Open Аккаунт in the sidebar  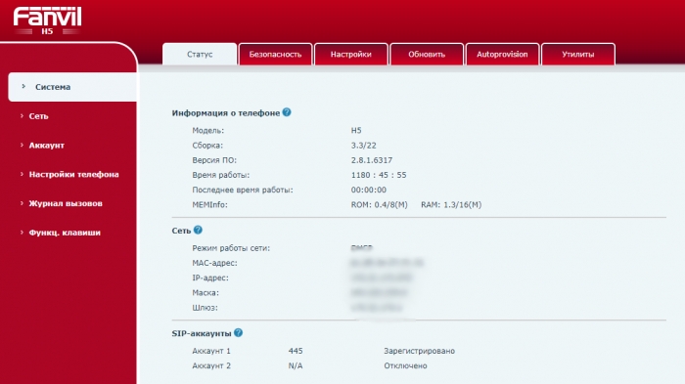pyautogui.click(x=46, y=146)
